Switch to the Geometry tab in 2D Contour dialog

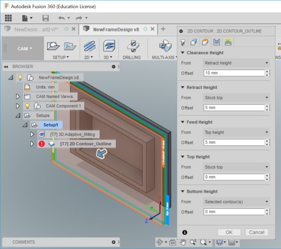pos(194,42)
